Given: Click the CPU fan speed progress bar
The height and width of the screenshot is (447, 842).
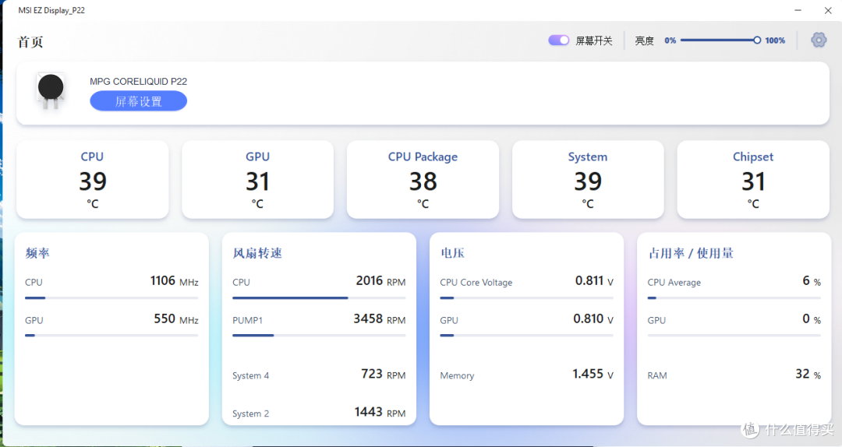Looking at the screenshot, I should (x=319, y=297).
